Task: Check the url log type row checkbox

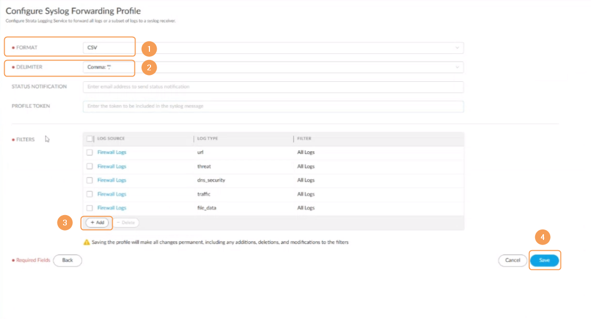Action: pyautogui.click(x=89, y=153)
